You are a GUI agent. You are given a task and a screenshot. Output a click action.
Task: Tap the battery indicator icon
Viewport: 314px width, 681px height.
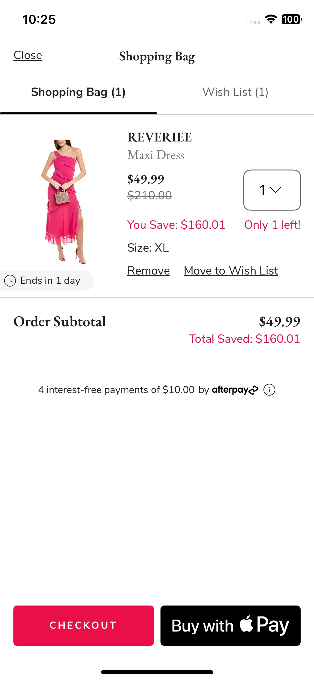292,19
